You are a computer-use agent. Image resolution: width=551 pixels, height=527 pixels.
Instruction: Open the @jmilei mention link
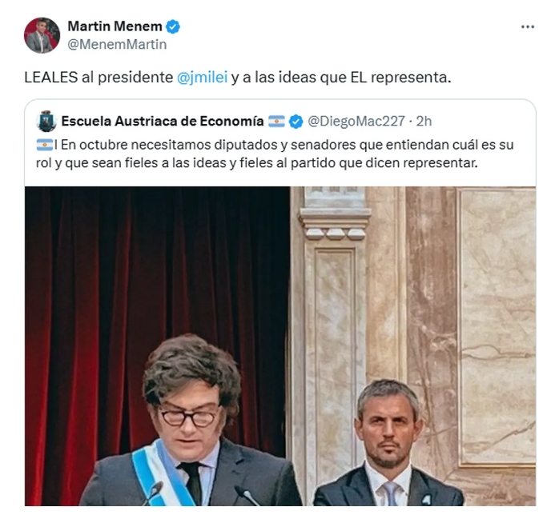pos(202,78)
